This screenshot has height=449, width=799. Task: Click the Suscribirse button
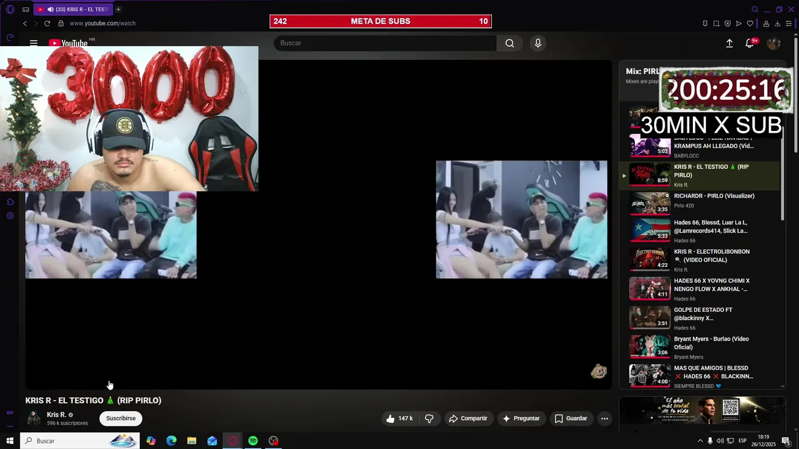[x=120, y=418]
